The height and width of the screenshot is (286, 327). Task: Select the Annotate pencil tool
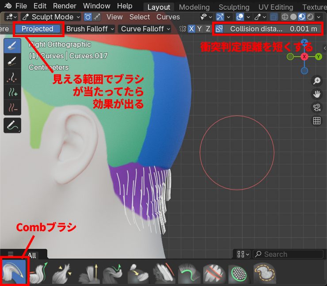12,125
